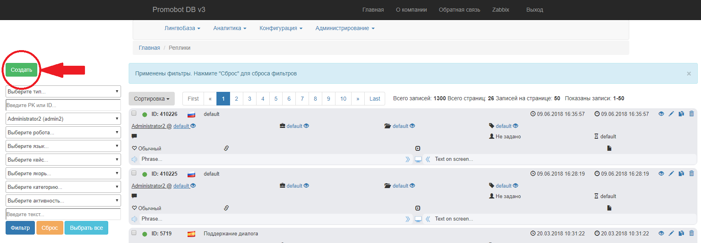Expand the Сортировка sort dropdown

coord(152,99)
